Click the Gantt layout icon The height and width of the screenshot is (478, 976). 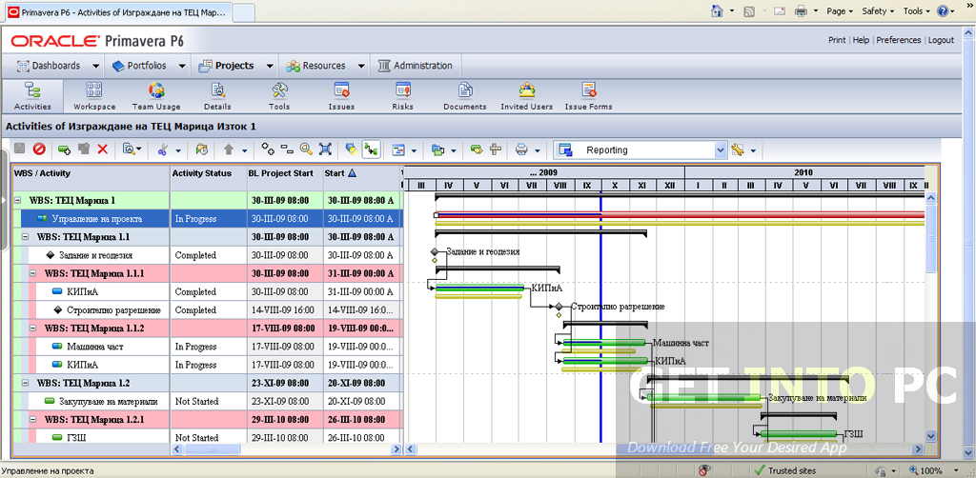click(398, 149)
